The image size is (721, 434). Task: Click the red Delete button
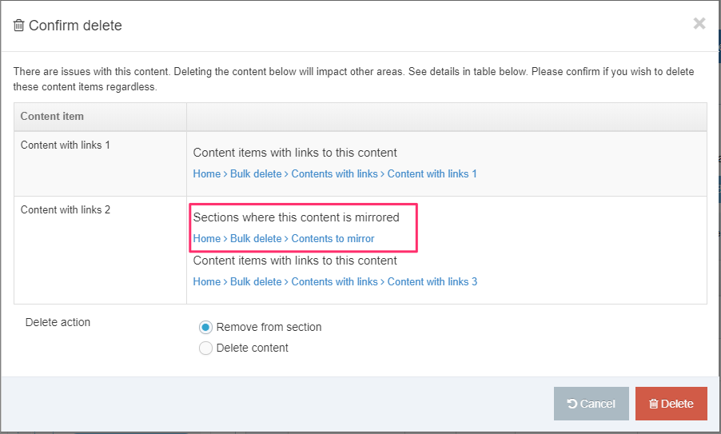671,404
